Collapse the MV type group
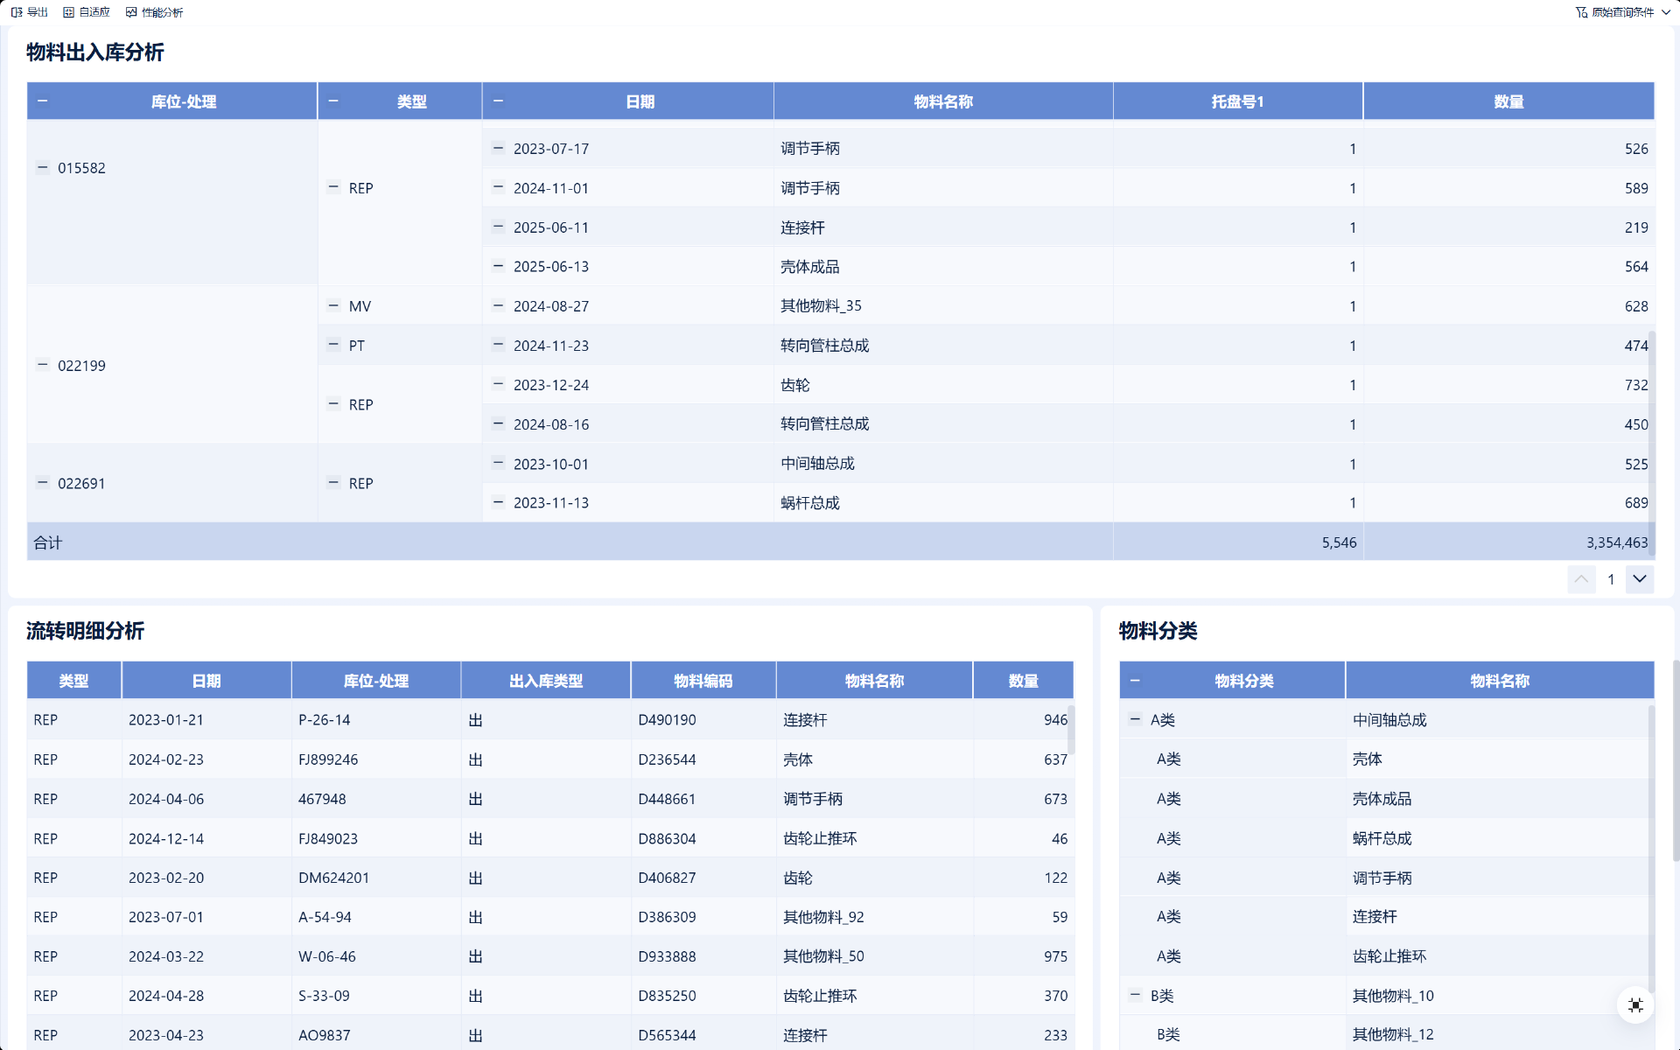 [333, 305]
